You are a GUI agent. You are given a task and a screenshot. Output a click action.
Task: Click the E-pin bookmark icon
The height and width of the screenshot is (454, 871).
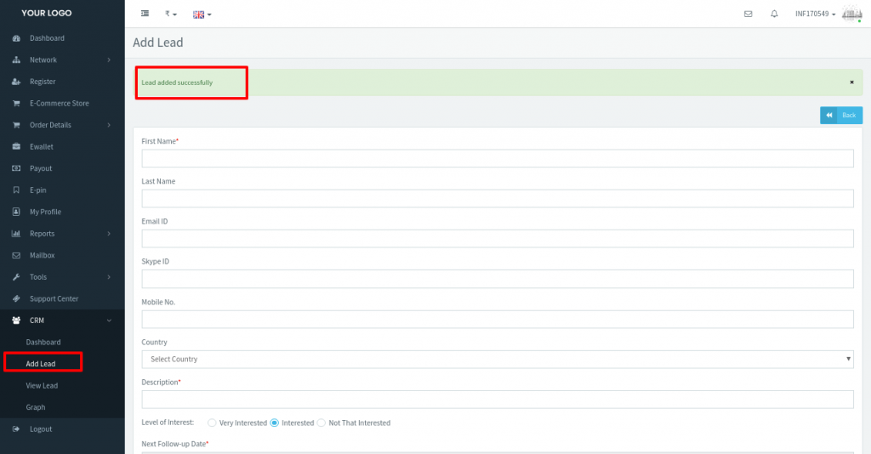16,190
